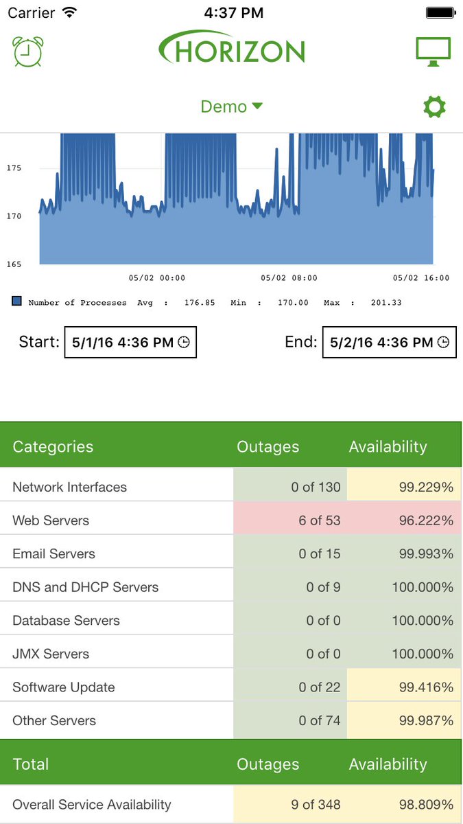Tap clock icon in Start date field

(x=184, y=342)
